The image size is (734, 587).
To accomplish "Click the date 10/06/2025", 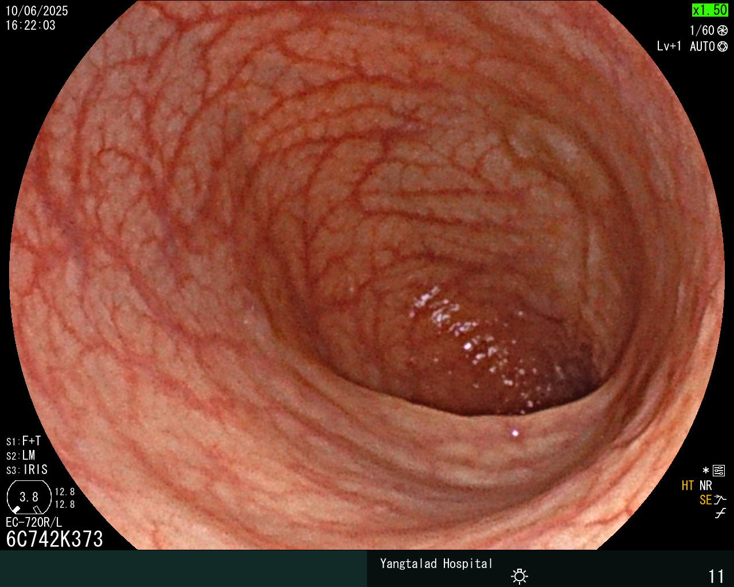I will pyautogui.click(x=37, y=11).
